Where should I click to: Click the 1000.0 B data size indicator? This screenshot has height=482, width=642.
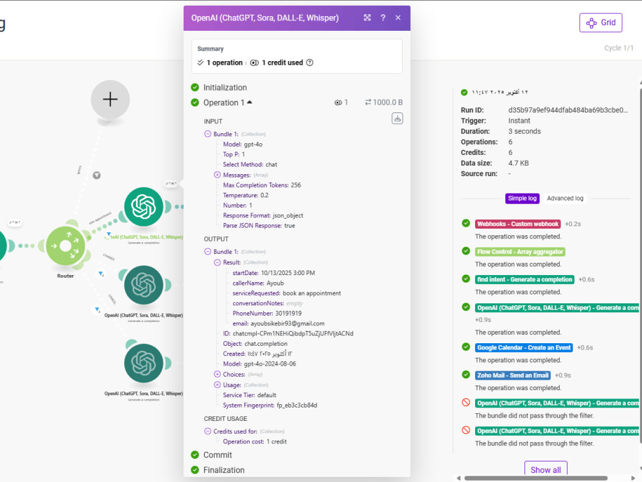384,102
